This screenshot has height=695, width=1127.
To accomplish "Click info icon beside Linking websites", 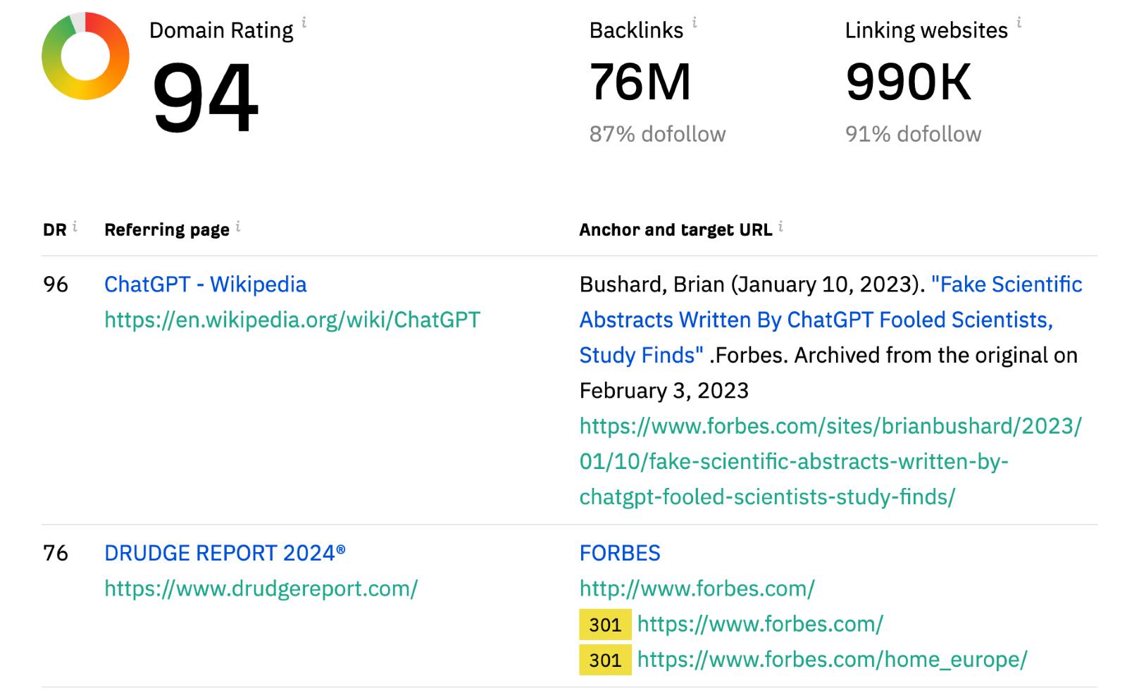I will click(x=1019, y=23).
